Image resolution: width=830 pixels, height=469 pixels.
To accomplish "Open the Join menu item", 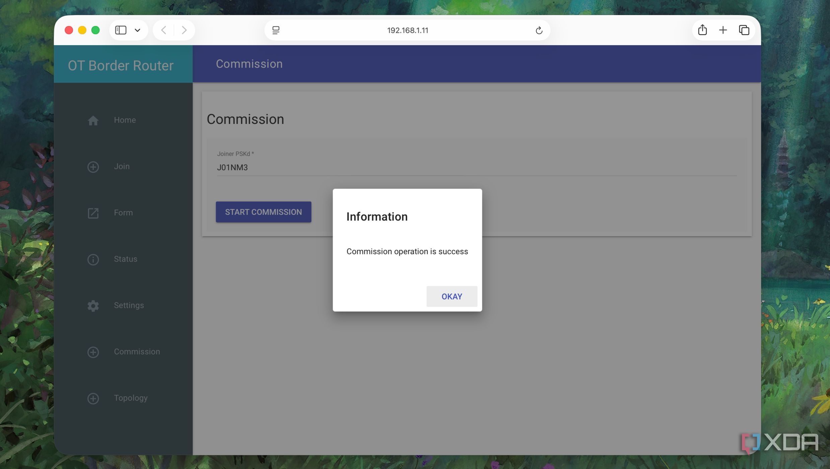I will click(122, 166).
